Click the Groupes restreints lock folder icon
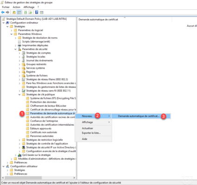This screenshot has height=185, width=197. (24, 64)
